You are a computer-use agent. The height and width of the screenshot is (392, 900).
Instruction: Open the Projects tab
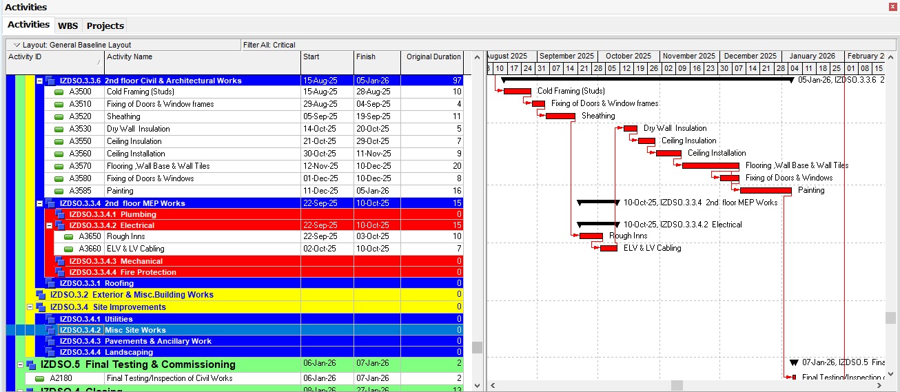[105, 25]
